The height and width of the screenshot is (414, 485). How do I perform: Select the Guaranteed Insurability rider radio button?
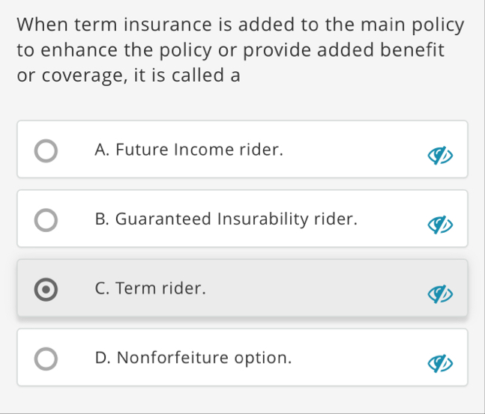tap(46, 220)
